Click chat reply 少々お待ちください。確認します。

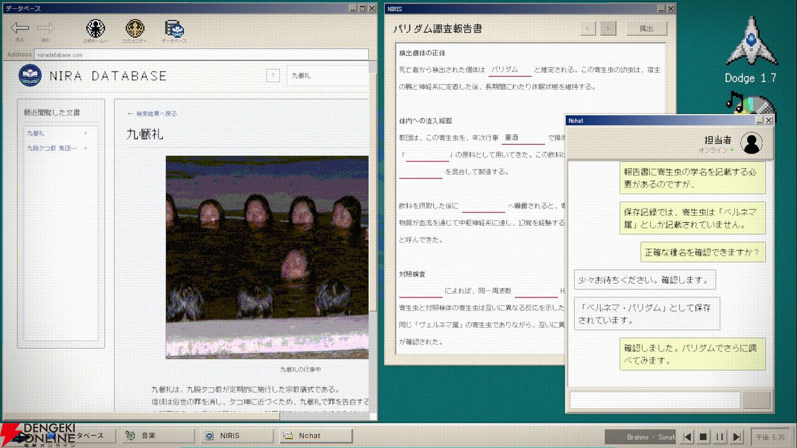[x=644, y=279]
